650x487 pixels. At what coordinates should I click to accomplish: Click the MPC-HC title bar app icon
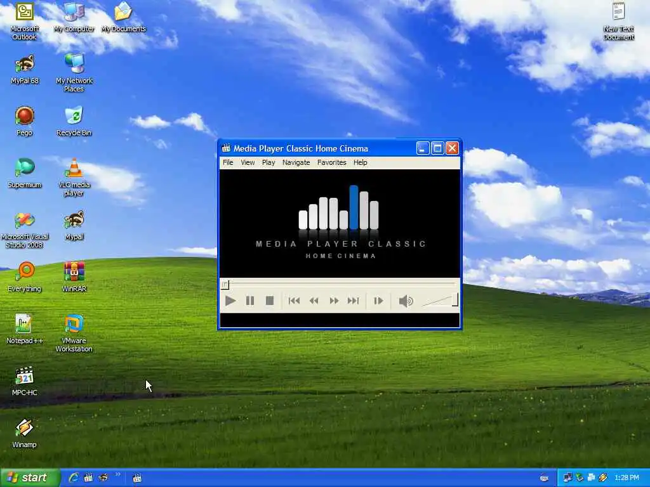[x=226, y=148]
